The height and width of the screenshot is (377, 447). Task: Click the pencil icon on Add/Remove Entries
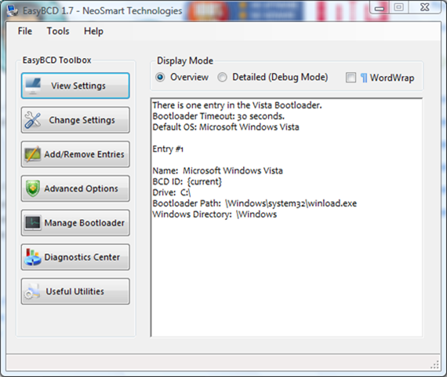click(x=32, y=154)
